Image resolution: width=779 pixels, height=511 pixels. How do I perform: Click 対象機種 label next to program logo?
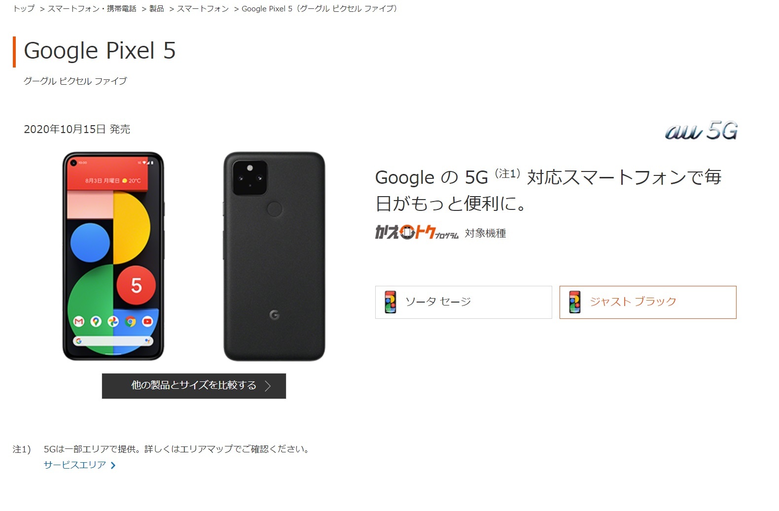tap(485, 234)
